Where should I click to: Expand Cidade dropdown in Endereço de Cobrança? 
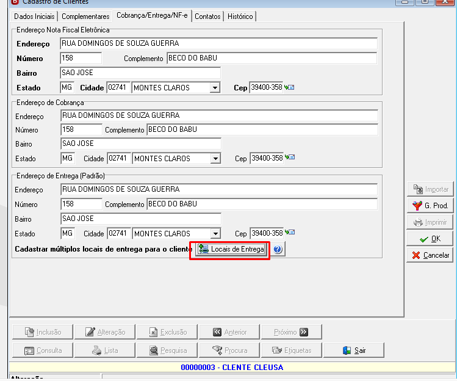coord(215,158)
